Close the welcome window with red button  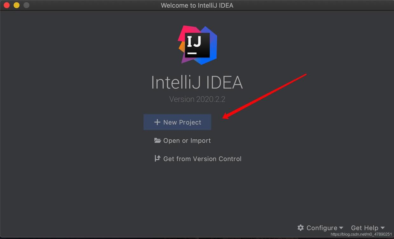[6, 5]
